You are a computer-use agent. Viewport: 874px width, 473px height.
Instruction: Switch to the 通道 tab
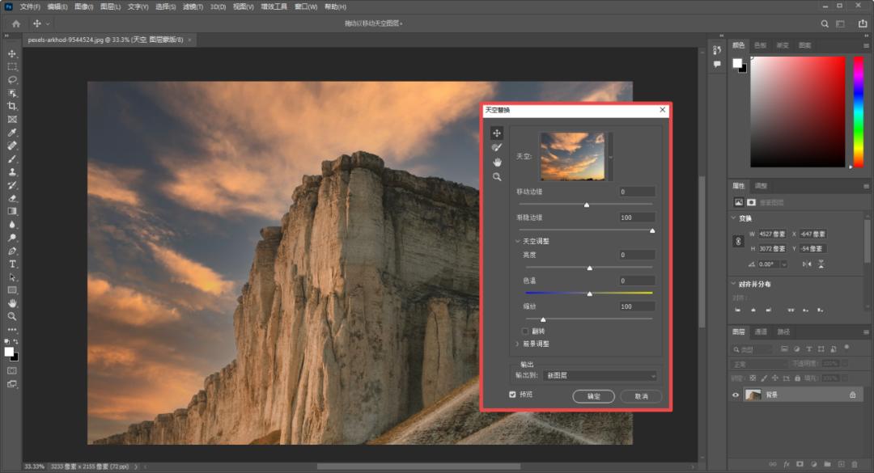pyautogui.click(x=761, y=332)
